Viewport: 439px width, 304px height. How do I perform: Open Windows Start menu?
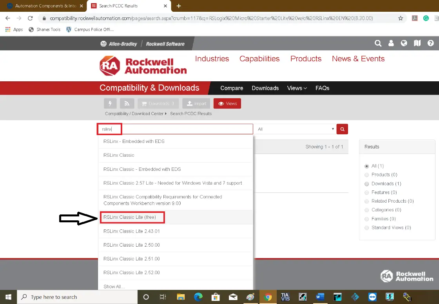(x=8, y=297)
